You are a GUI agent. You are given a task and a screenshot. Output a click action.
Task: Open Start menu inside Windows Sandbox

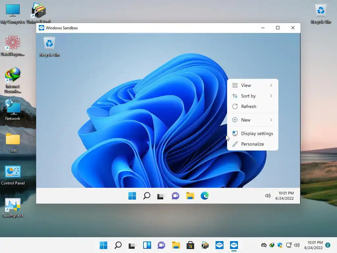pos(132,196)
